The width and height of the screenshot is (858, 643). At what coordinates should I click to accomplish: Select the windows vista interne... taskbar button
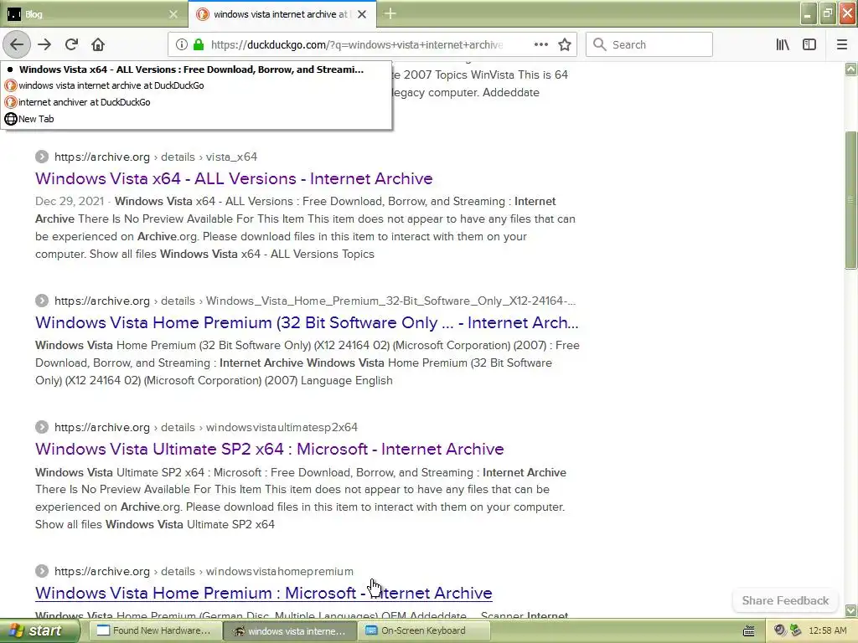pos(290,631)
